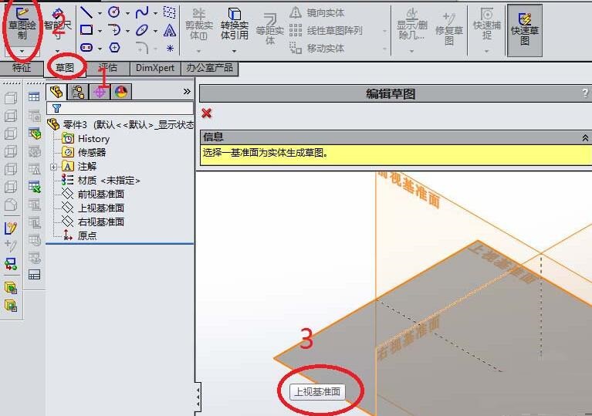Open the PropertyManager tab icon
This screenshot has width=592, height=416.
[x=78, y=92]
